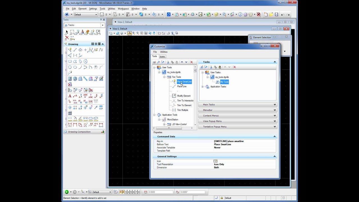This screenshot has height=202, width=359.
Task: Click Cut icon in Customize Tools toolbar
Action: pos(168,62)
